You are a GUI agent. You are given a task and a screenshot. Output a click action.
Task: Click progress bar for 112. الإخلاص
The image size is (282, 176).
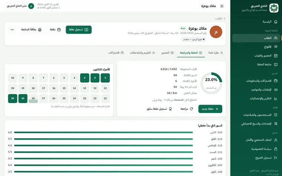coord(104,146)
